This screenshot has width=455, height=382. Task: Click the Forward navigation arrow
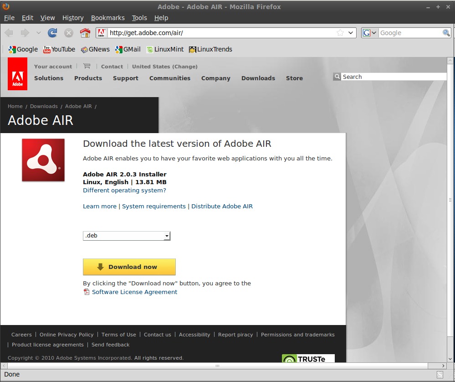pyautogui.click(x=25, y=33)
